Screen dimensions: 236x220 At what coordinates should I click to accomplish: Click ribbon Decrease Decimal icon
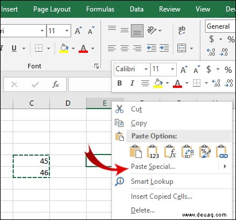point(224,52)
